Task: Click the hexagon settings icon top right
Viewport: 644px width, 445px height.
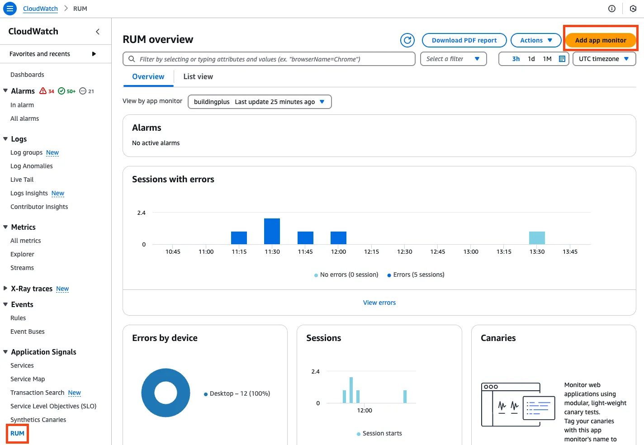Action: pos(633,9)
